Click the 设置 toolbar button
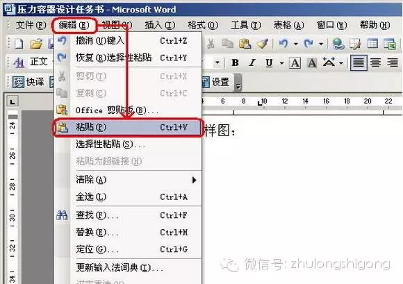The height and width of the screenshot is (284, 403). pyautogui.click(x=216, y=82)
